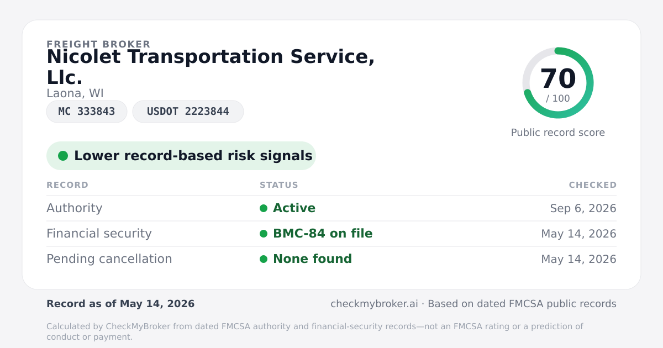This screenshot has height=348, width=663.
Task: Click the green dot beside Active status
Action: [x=264, y=208]
